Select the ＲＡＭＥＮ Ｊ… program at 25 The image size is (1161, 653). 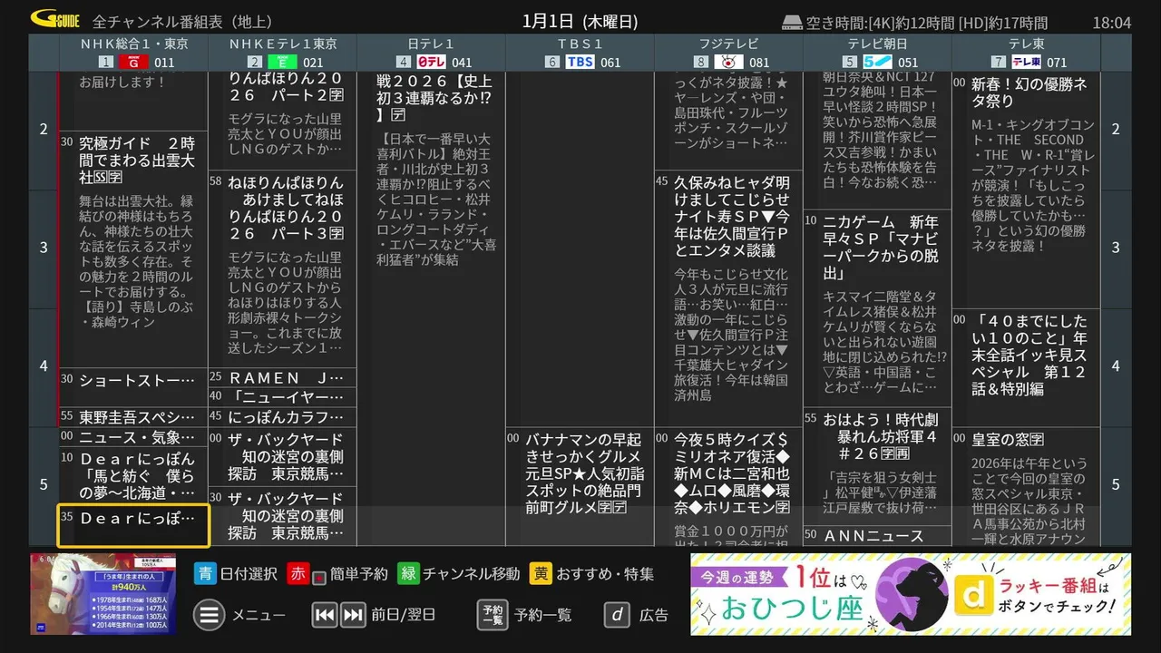pyautogui.click(x=282, y=377)
